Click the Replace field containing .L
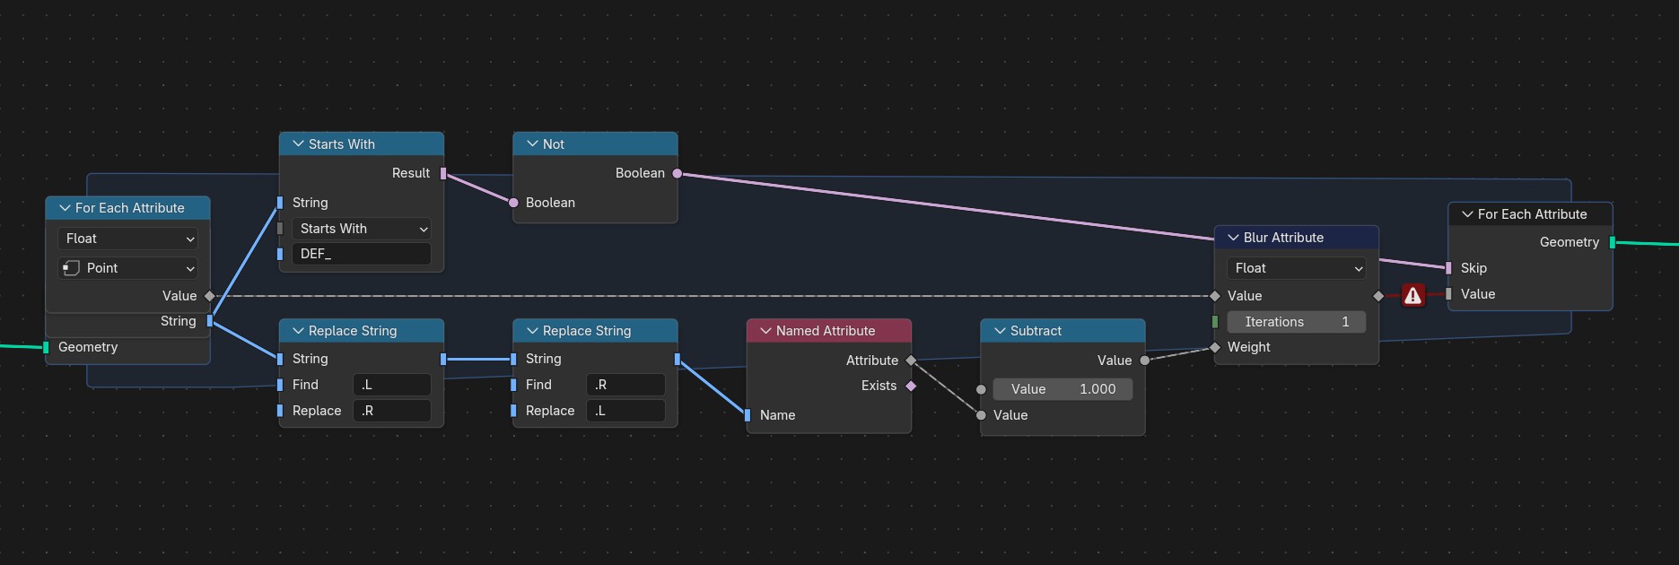 click(625, 411)
